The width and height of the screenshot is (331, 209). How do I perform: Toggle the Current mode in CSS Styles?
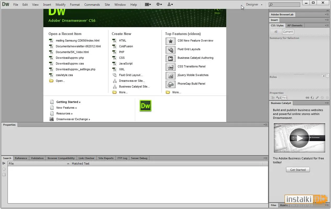tap(288, 32)
